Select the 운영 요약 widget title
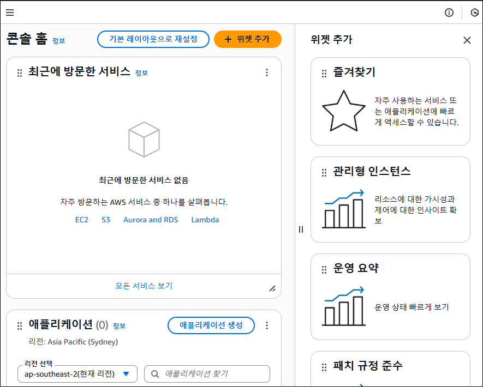This screenshot has height=387, width=483. (x=356, y=268)
